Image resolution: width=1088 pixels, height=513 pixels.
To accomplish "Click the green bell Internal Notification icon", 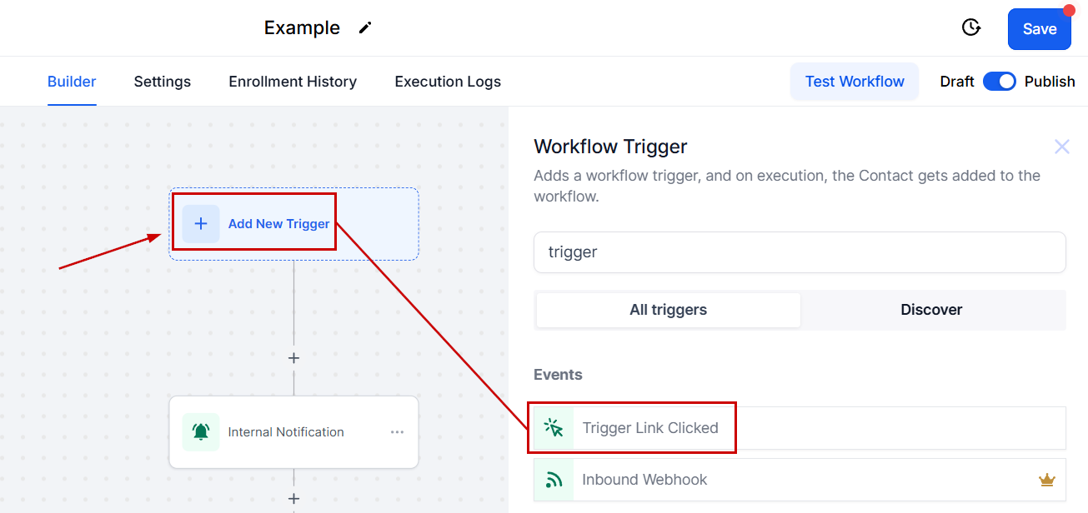I will [x=201, y=432].
